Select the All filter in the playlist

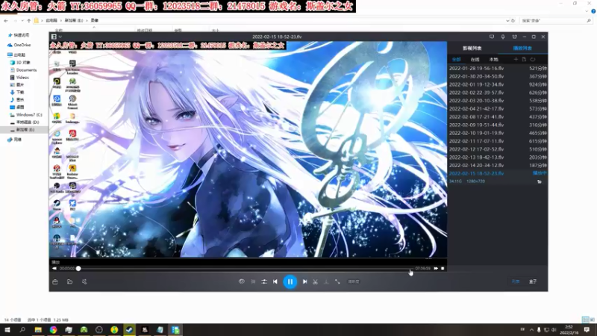coord(456,60)
